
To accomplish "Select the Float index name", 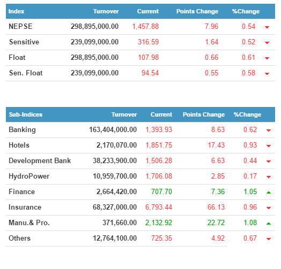I will (x=17, y=58).
